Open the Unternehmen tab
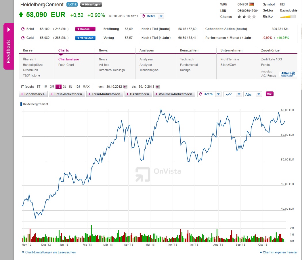The image size is (302, 260). [232, 50]
